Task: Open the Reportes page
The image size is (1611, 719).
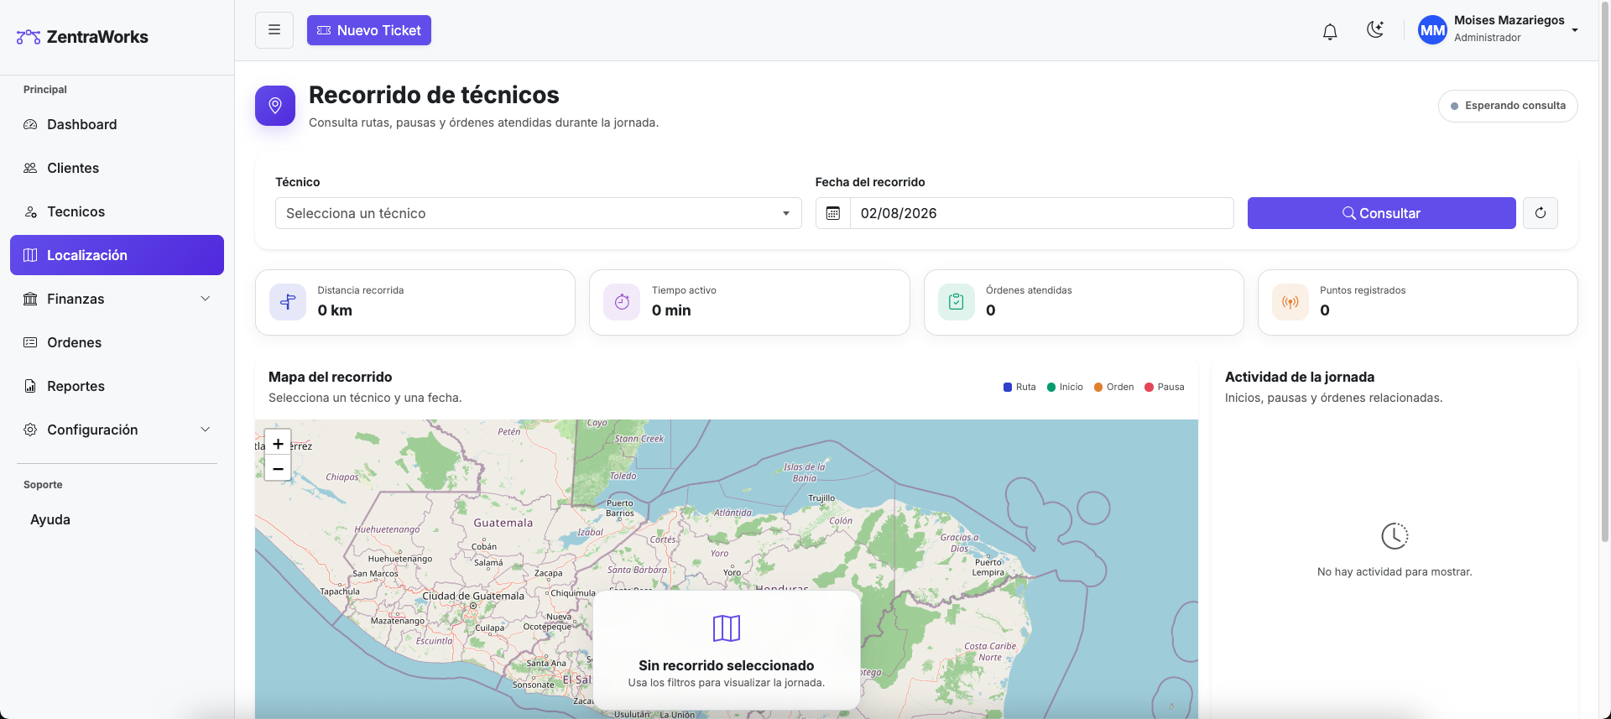Action: 117,386
